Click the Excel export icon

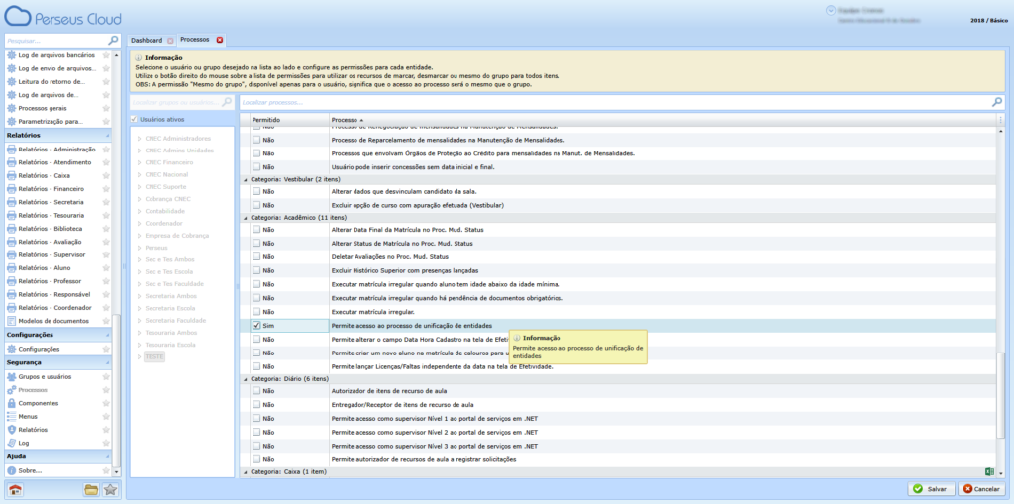[988, 472]
